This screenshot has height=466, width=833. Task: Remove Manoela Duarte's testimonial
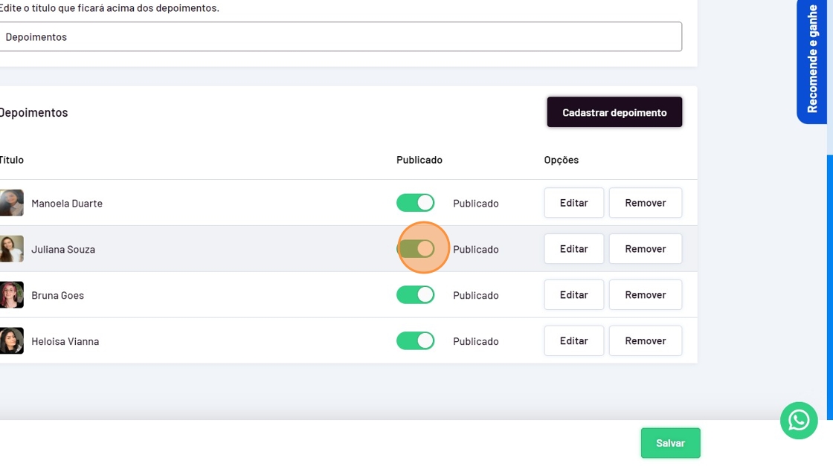[x=645, y=203]
